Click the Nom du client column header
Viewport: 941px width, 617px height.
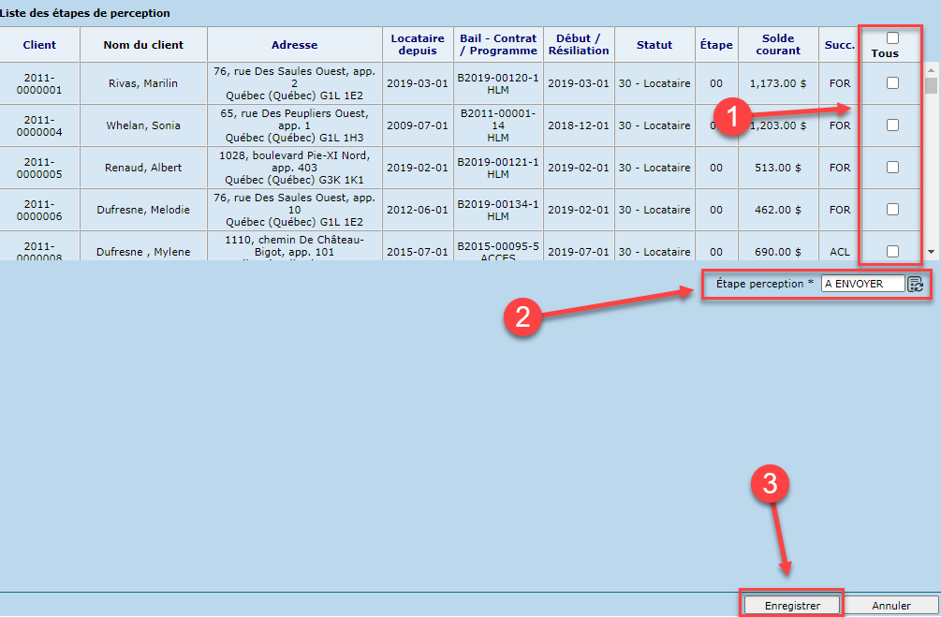(143, 45)
